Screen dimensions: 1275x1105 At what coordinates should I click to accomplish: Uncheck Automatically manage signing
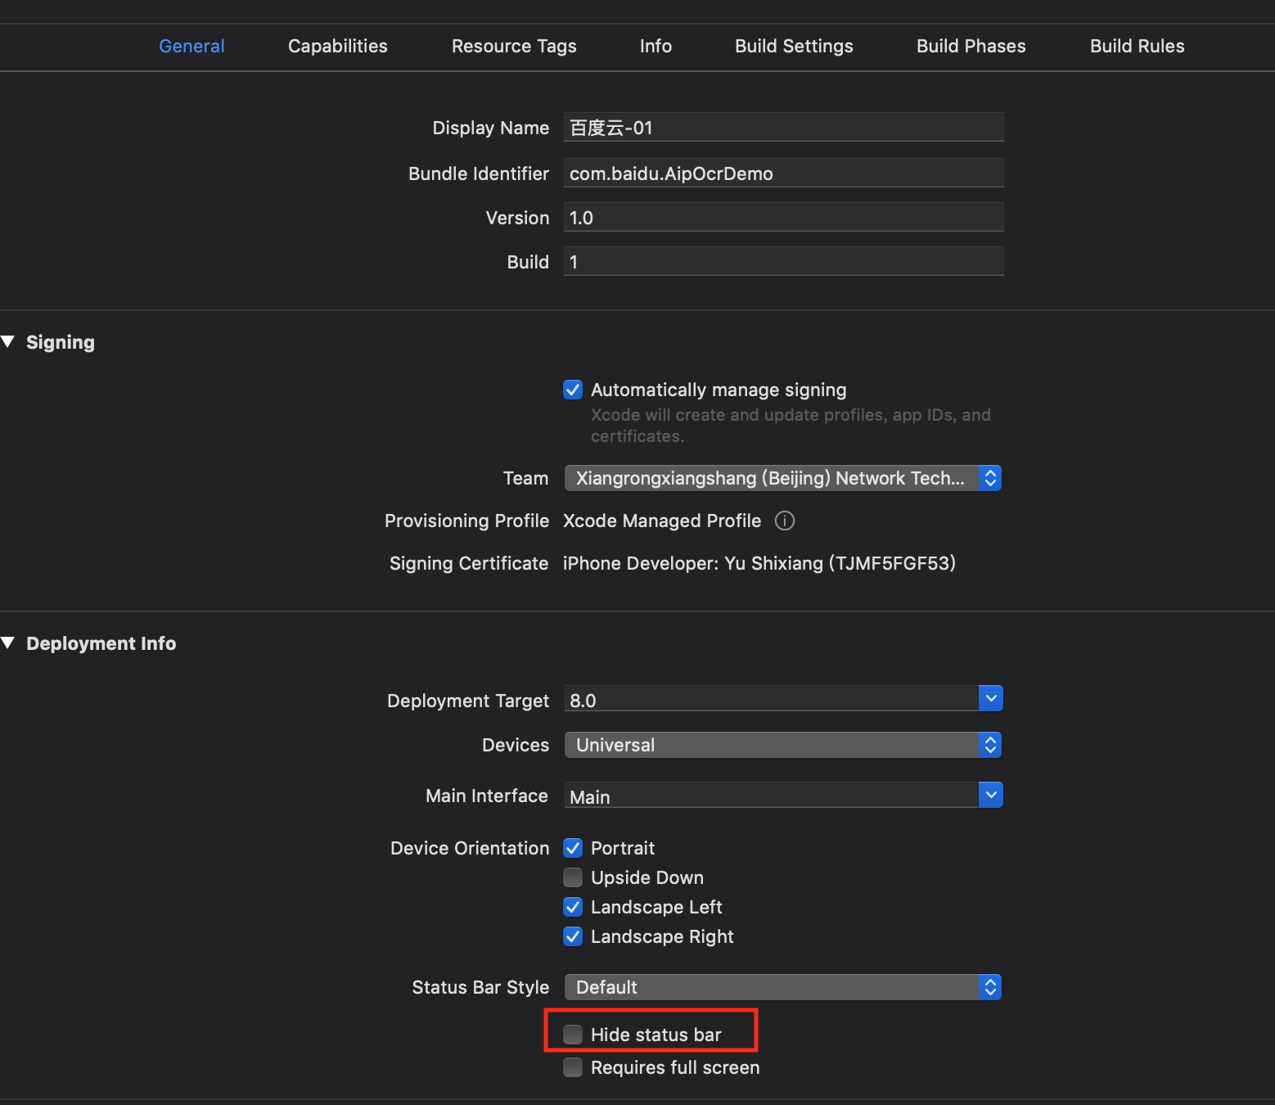(x=573, y=390)
